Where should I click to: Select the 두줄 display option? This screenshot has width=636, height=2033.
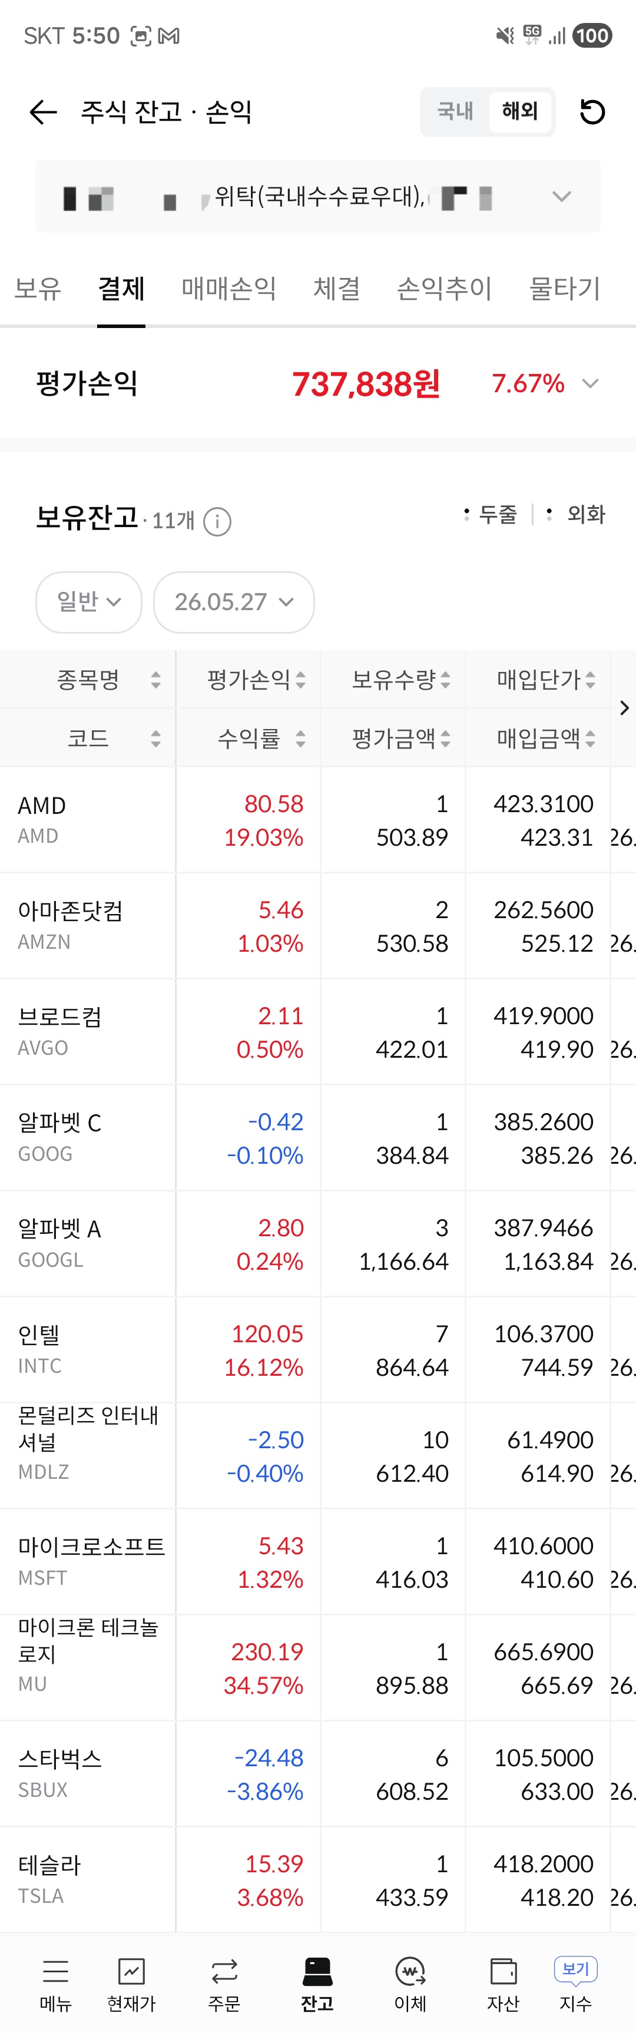[491, 514]
